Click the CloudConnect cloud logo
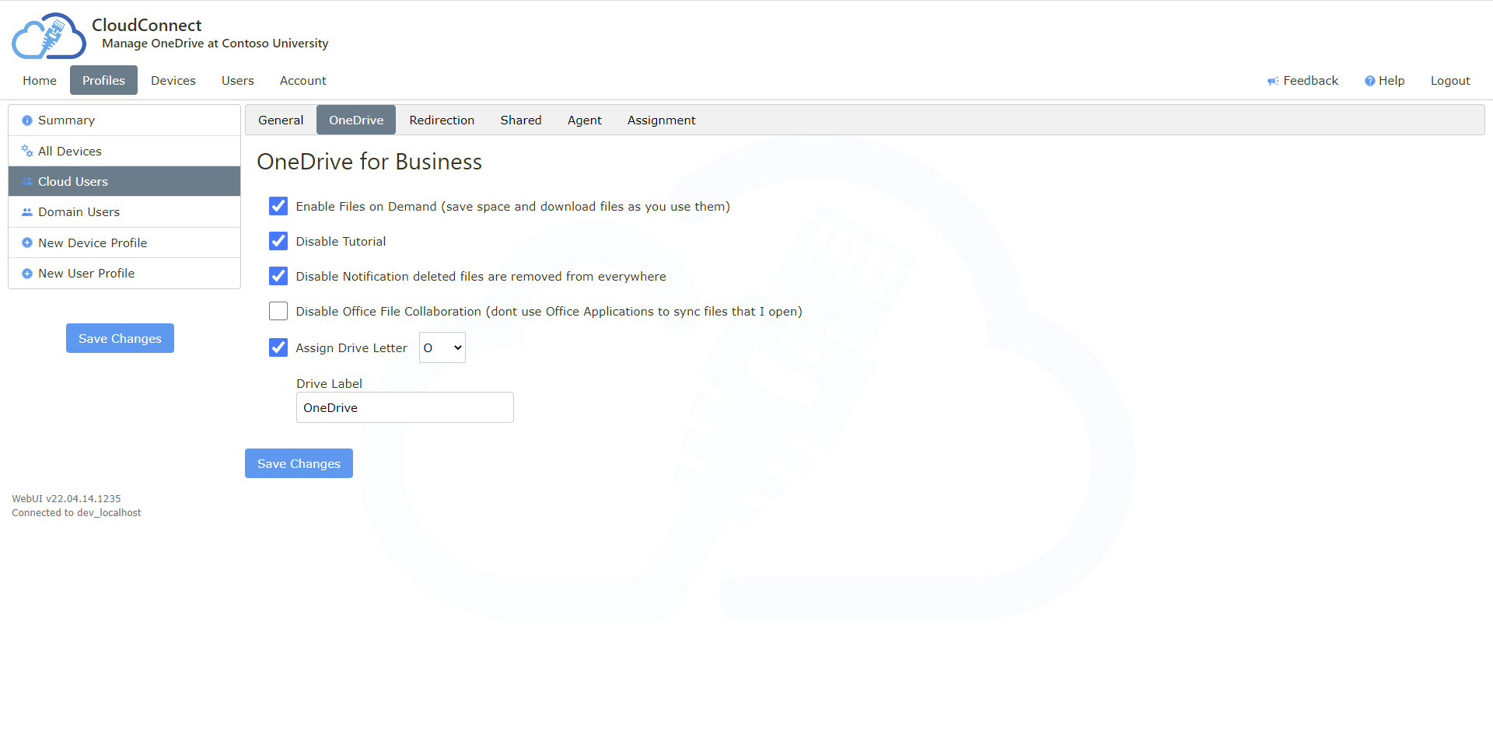Viewport: 1493px width, 754px height. coord(48,37)
